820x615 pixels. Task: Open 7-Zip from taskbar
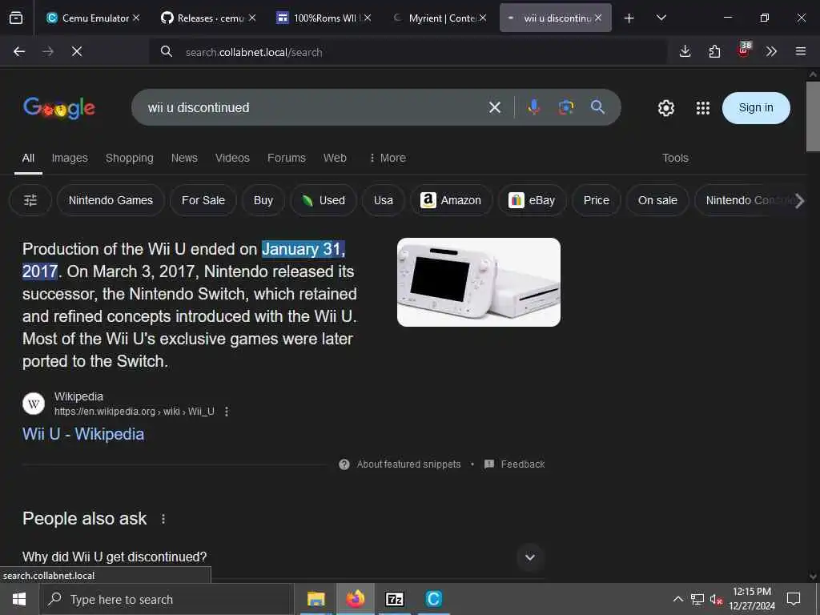click(394, 599)
